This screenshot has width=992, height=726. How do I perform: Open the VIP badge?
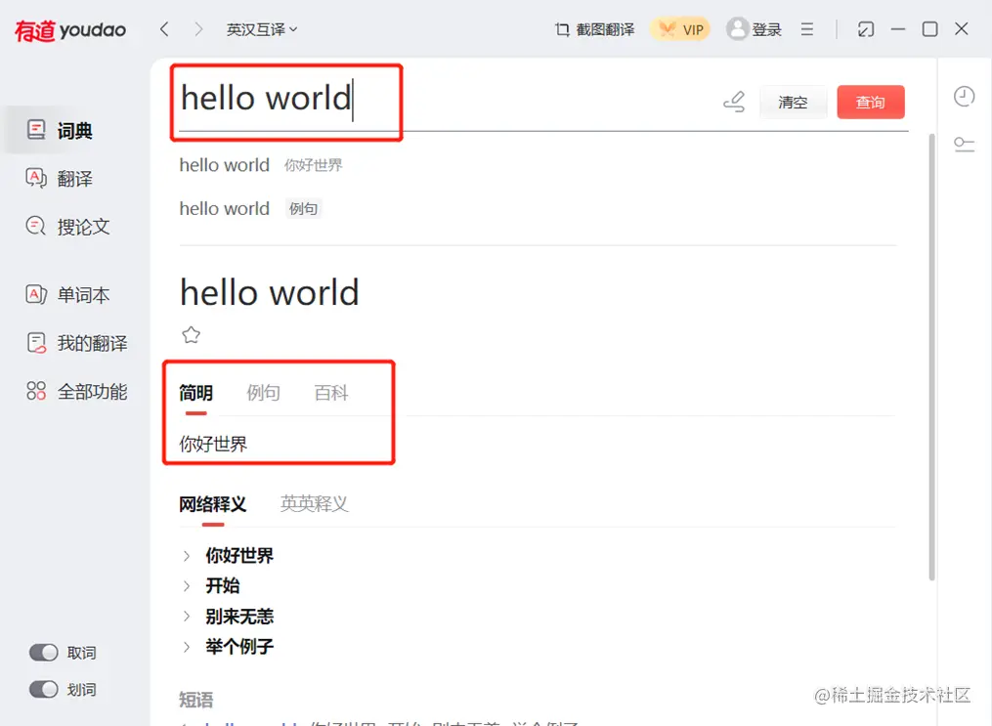point(681,29)
